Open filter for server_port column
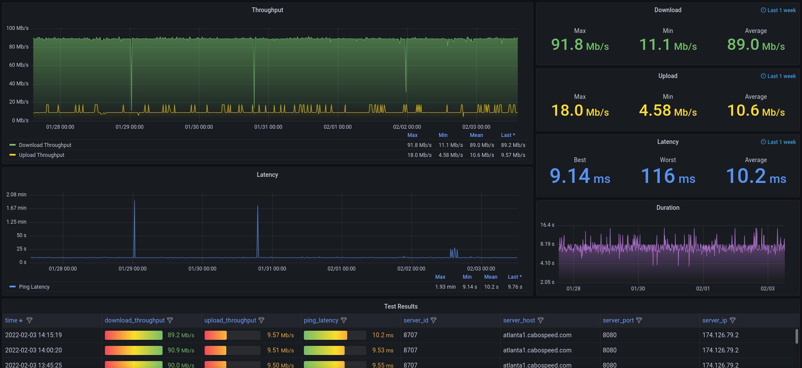This screenshot has height=368, width=802. pyautogui.click(x=639, y=320)
